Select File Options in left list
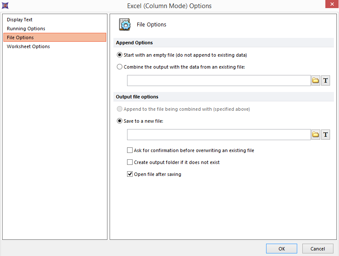 pos(20,37)
